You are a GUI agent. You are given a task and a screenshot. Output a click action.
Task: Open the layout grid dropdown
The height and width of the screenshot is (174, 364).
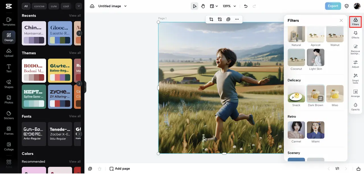coord(214,6)
